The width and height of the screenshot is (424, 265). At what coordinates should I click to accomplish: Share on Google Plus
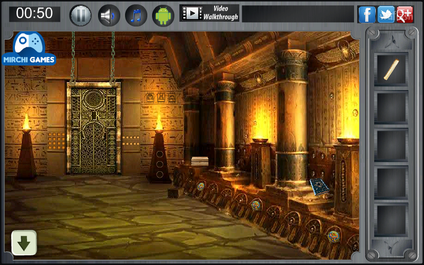click(405, 14)
